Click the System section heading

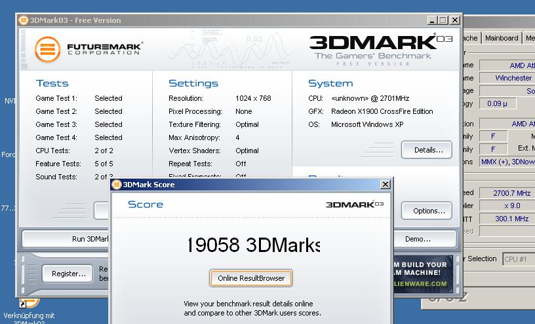pos(330,83)
